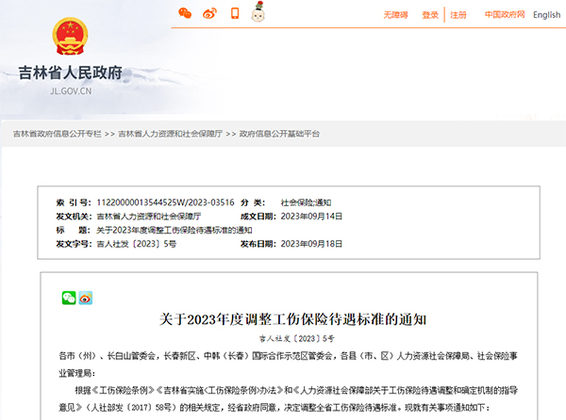The width and height of the screenshot is (566, 420).
Task: Share article via Weibo share icon
Action: (86, 297)
